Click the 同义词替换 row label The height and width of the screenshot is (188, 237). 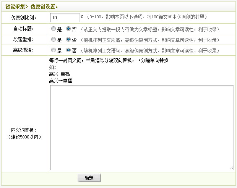(x=24, y=130)
